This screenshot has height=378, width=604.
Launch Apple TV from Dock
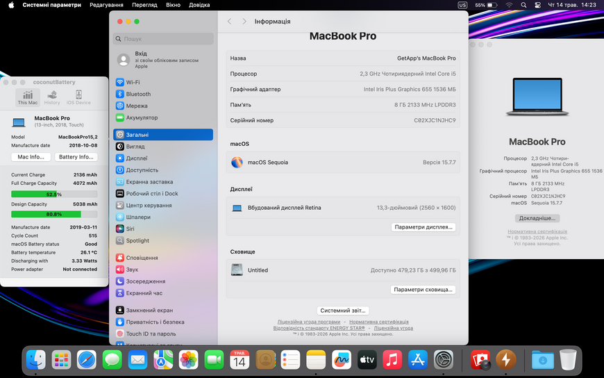367,360
